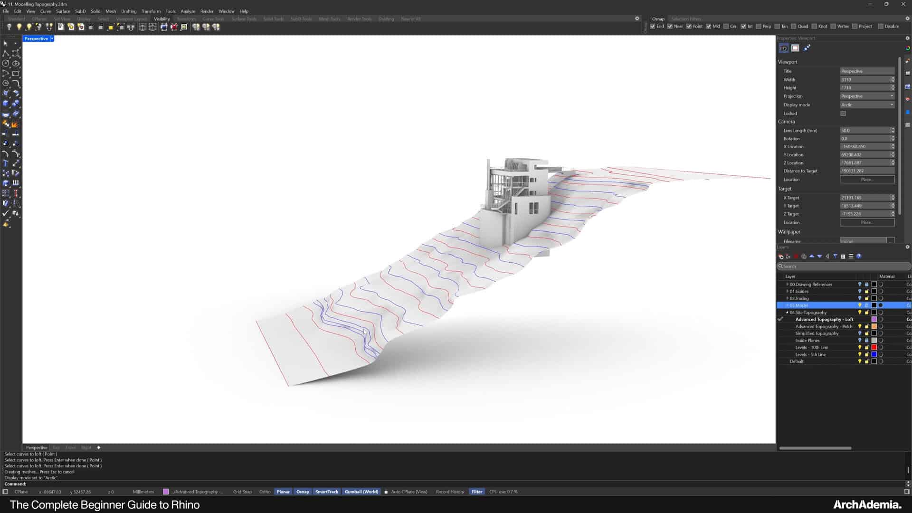This screenshot has width=912, height=513.
Task: Open the Curve menu
Action: (x=46, y=11)
